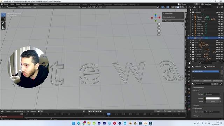
Task: Select the 3D Cursor tool
Action: point(3,19)
